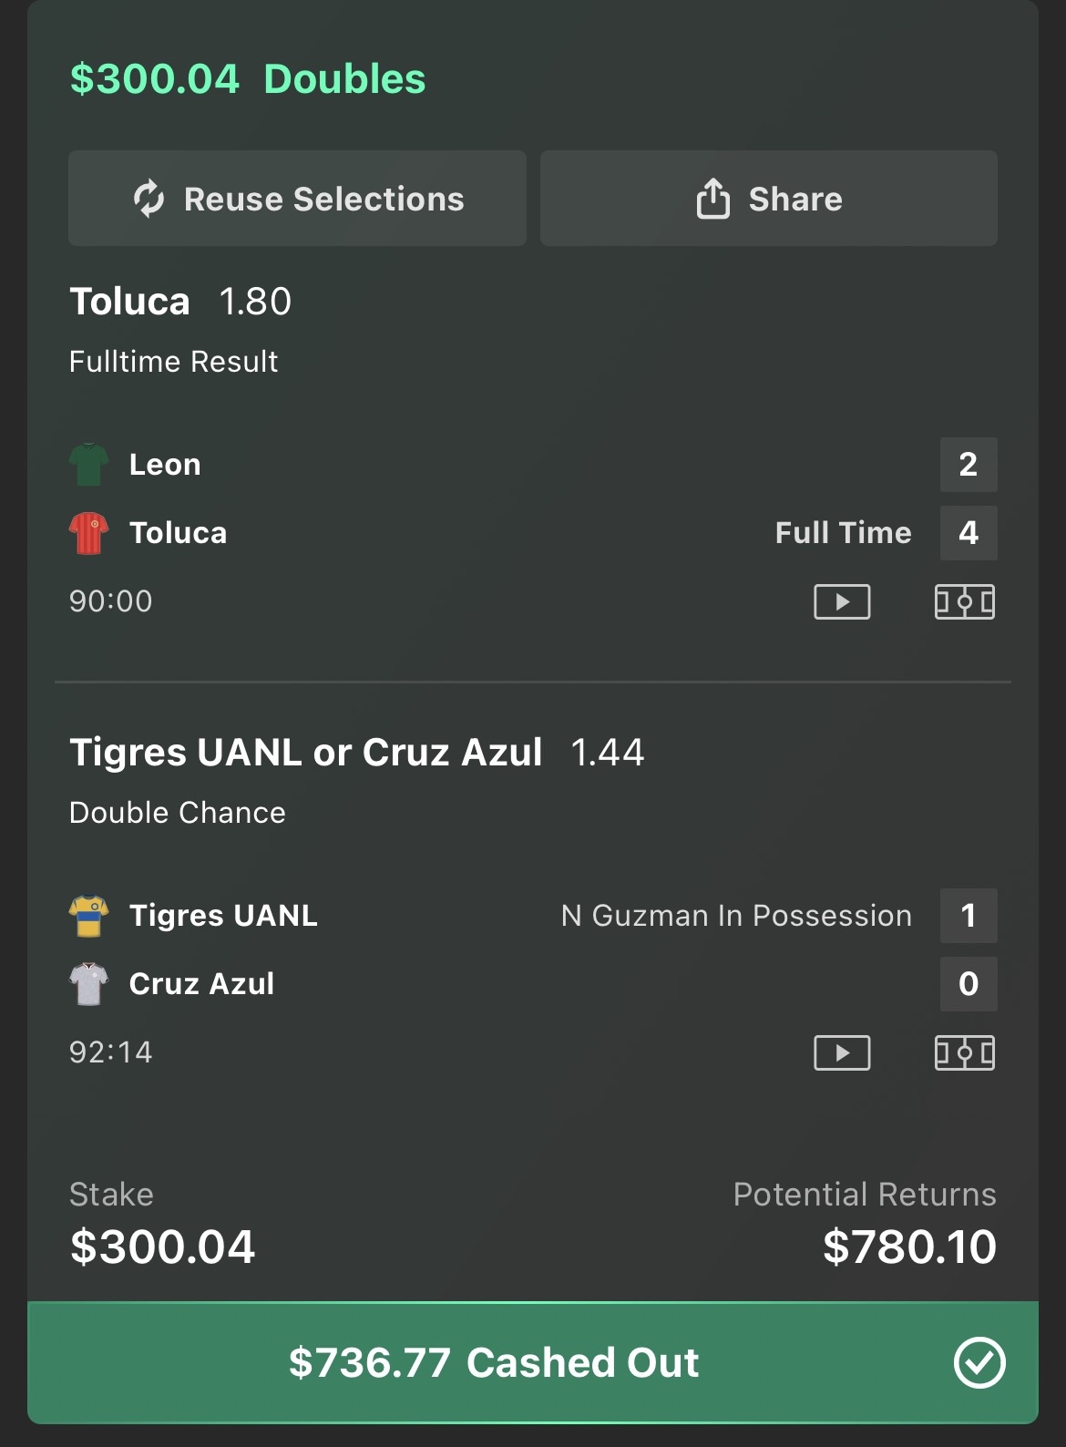Open pitch view for Leon vs Toluca
Viewport: 1066px width, 1447px height.
point(964,601)
